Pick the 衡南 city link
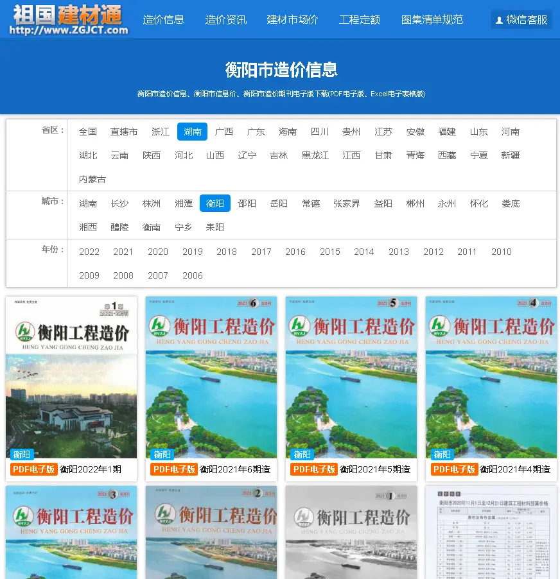This screenshot has width=560, height=579. [152, 227]
